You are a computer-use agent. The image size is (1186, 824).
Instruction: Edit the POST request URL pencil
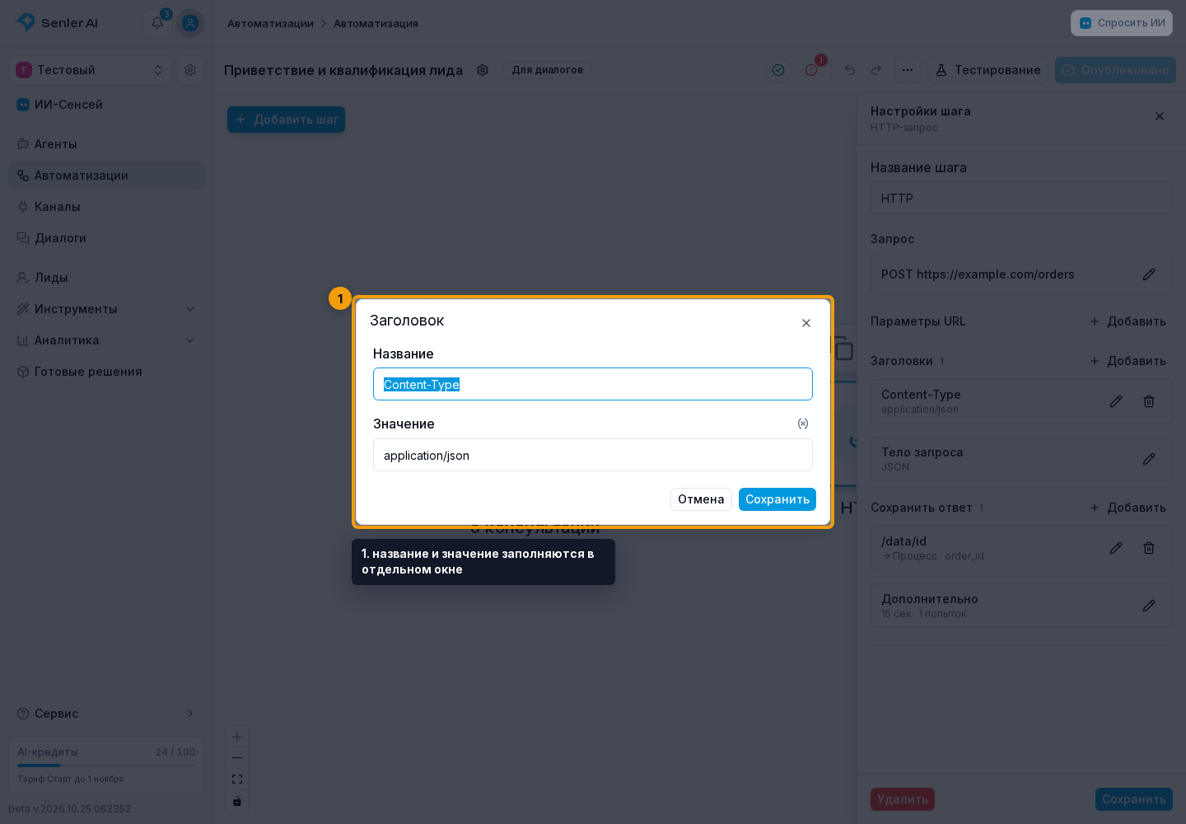(x=1149, y=274)
